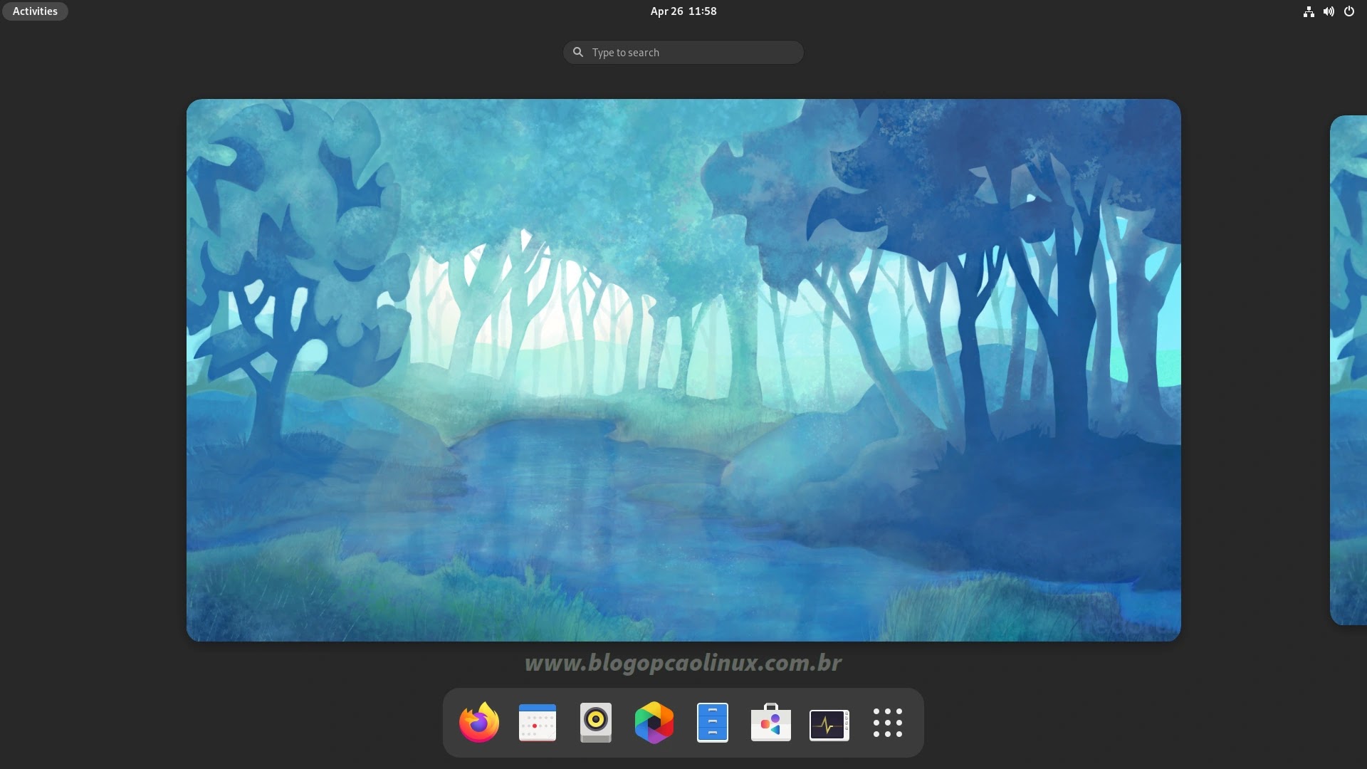Focus the Type to search field
This screenshot has width=1367, height=769.
click(683, 53)
